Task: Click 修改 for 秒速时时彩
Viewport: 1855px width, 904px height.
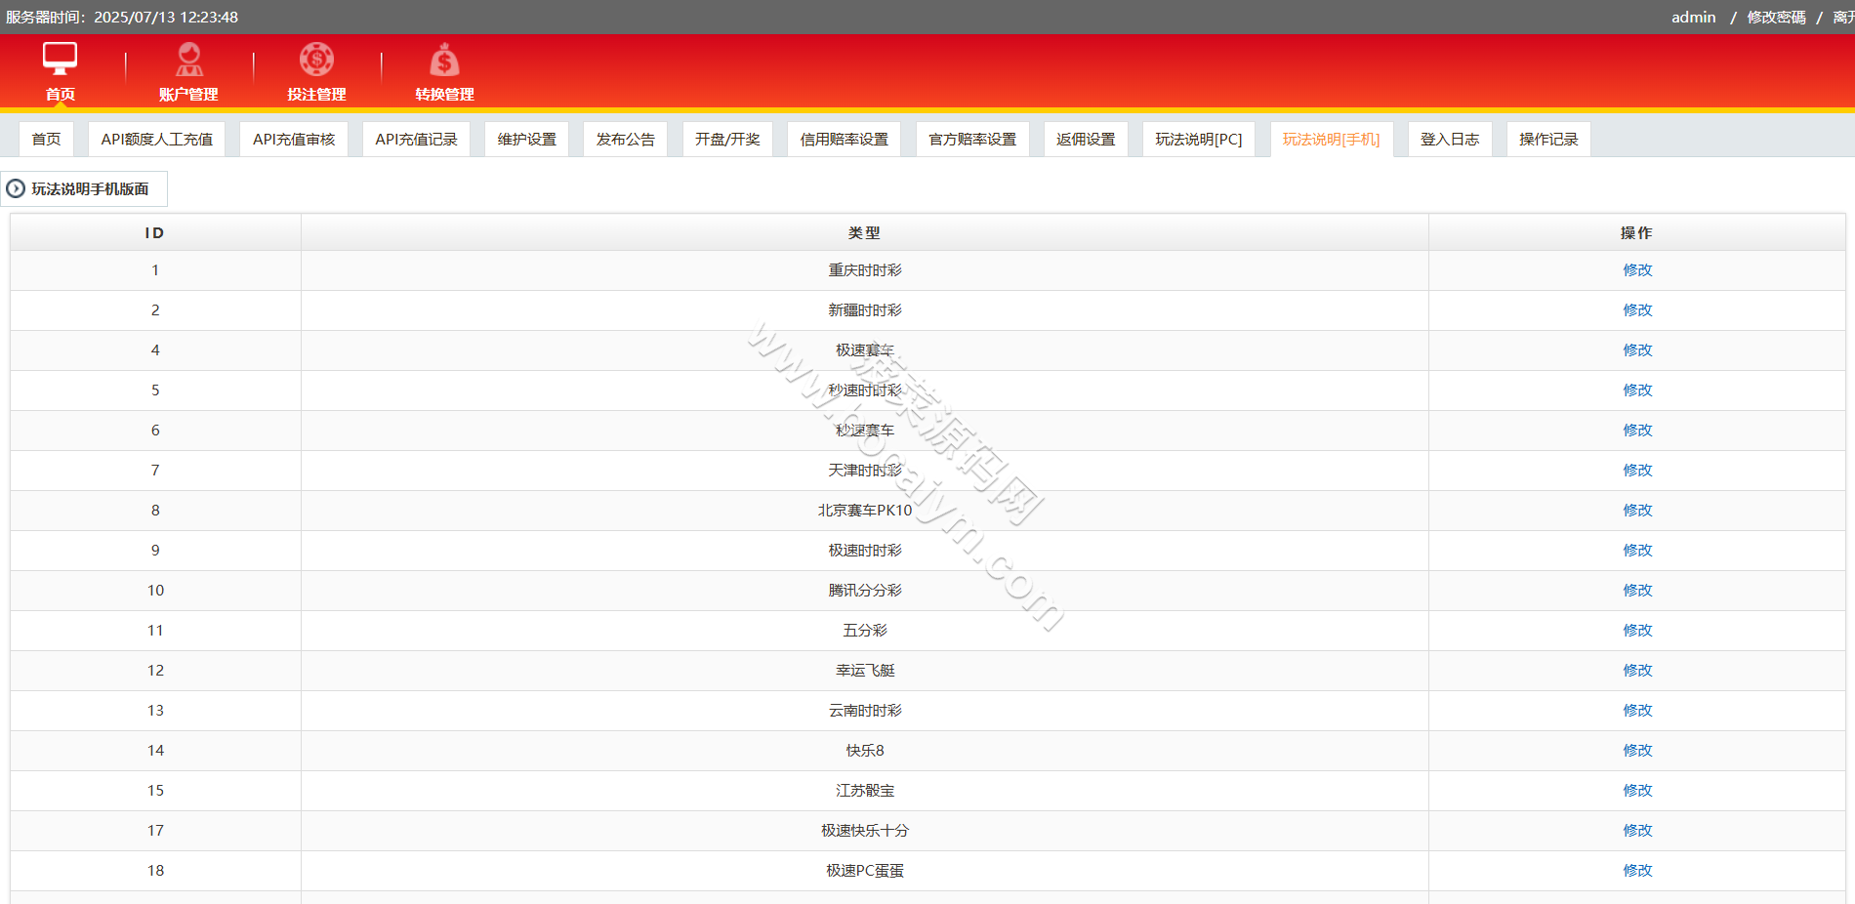Action: pos(1637,390)
